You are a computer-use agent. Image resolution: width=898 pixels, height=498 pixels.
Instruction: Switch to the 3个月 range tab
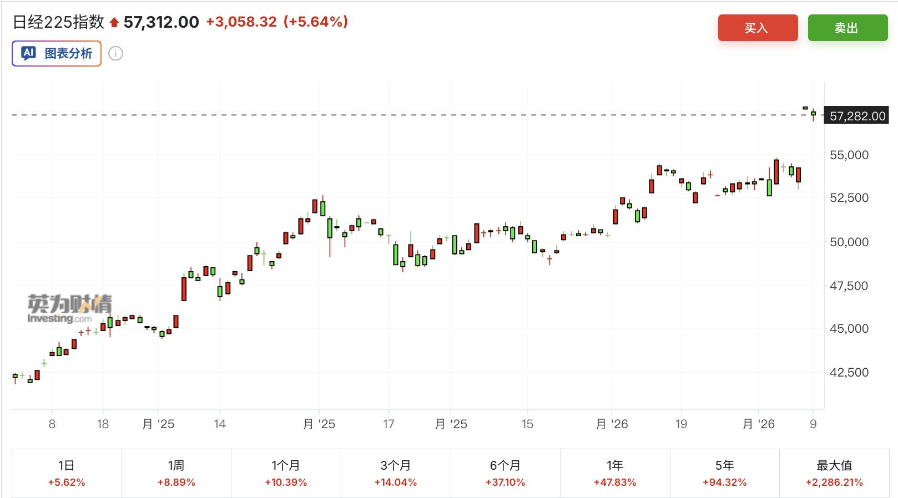pyautogui.click(x=396, y=473)
